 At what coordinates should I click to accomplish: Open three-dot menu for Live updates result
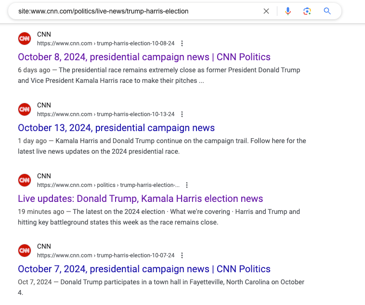pos(187,185)
